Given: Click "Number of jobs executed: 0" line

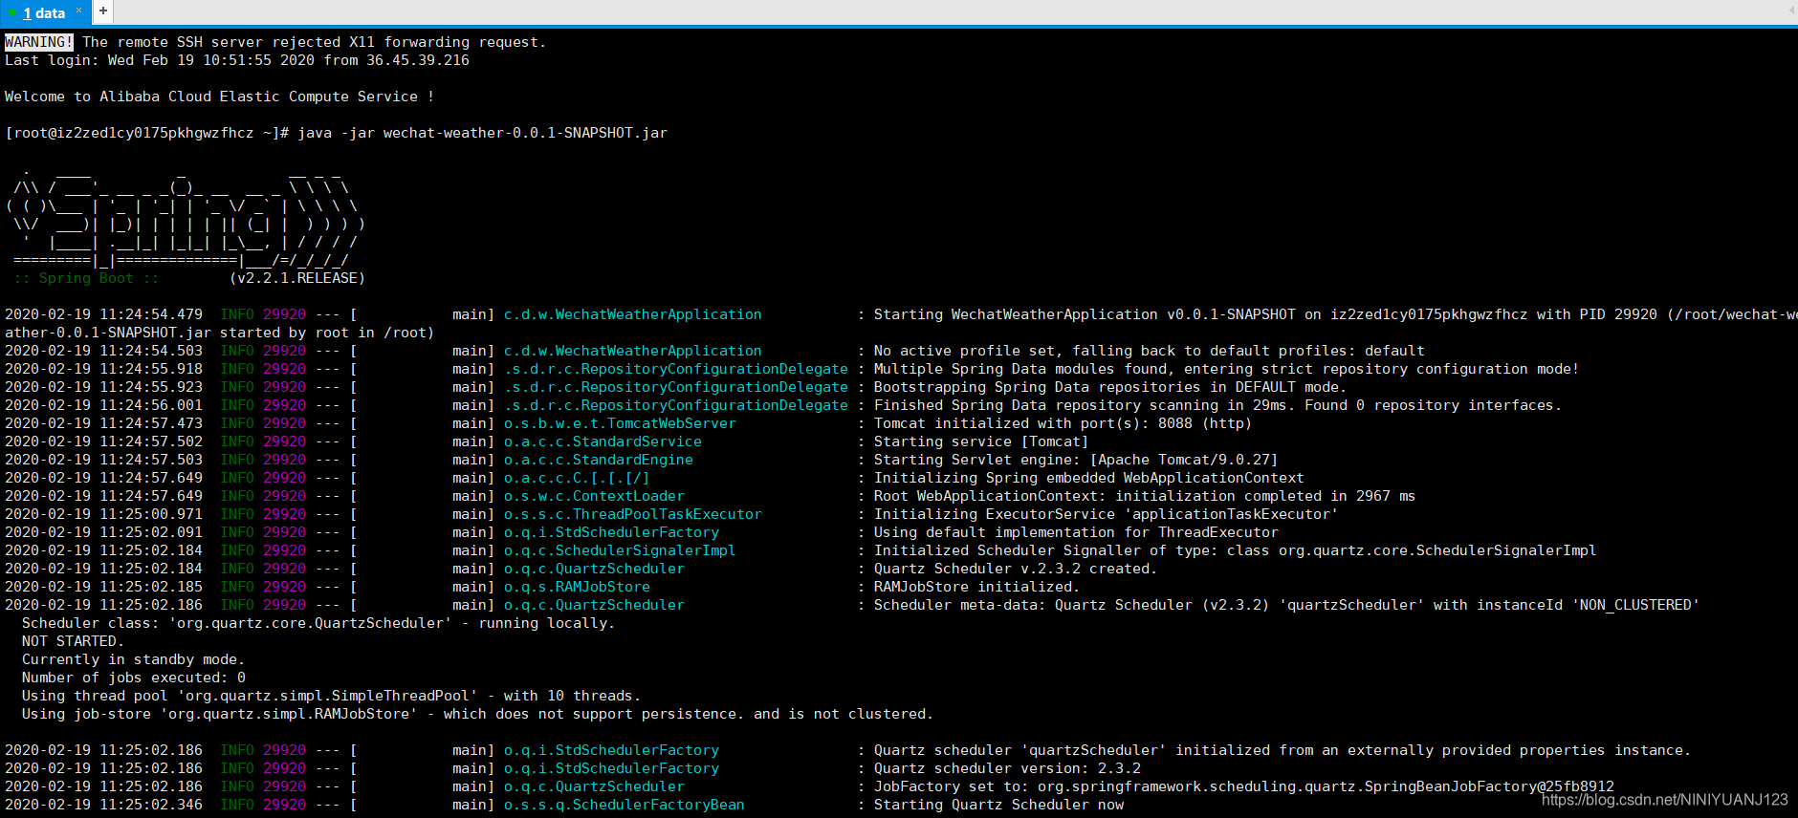Looking at the screenshot, I should point(134,678).
